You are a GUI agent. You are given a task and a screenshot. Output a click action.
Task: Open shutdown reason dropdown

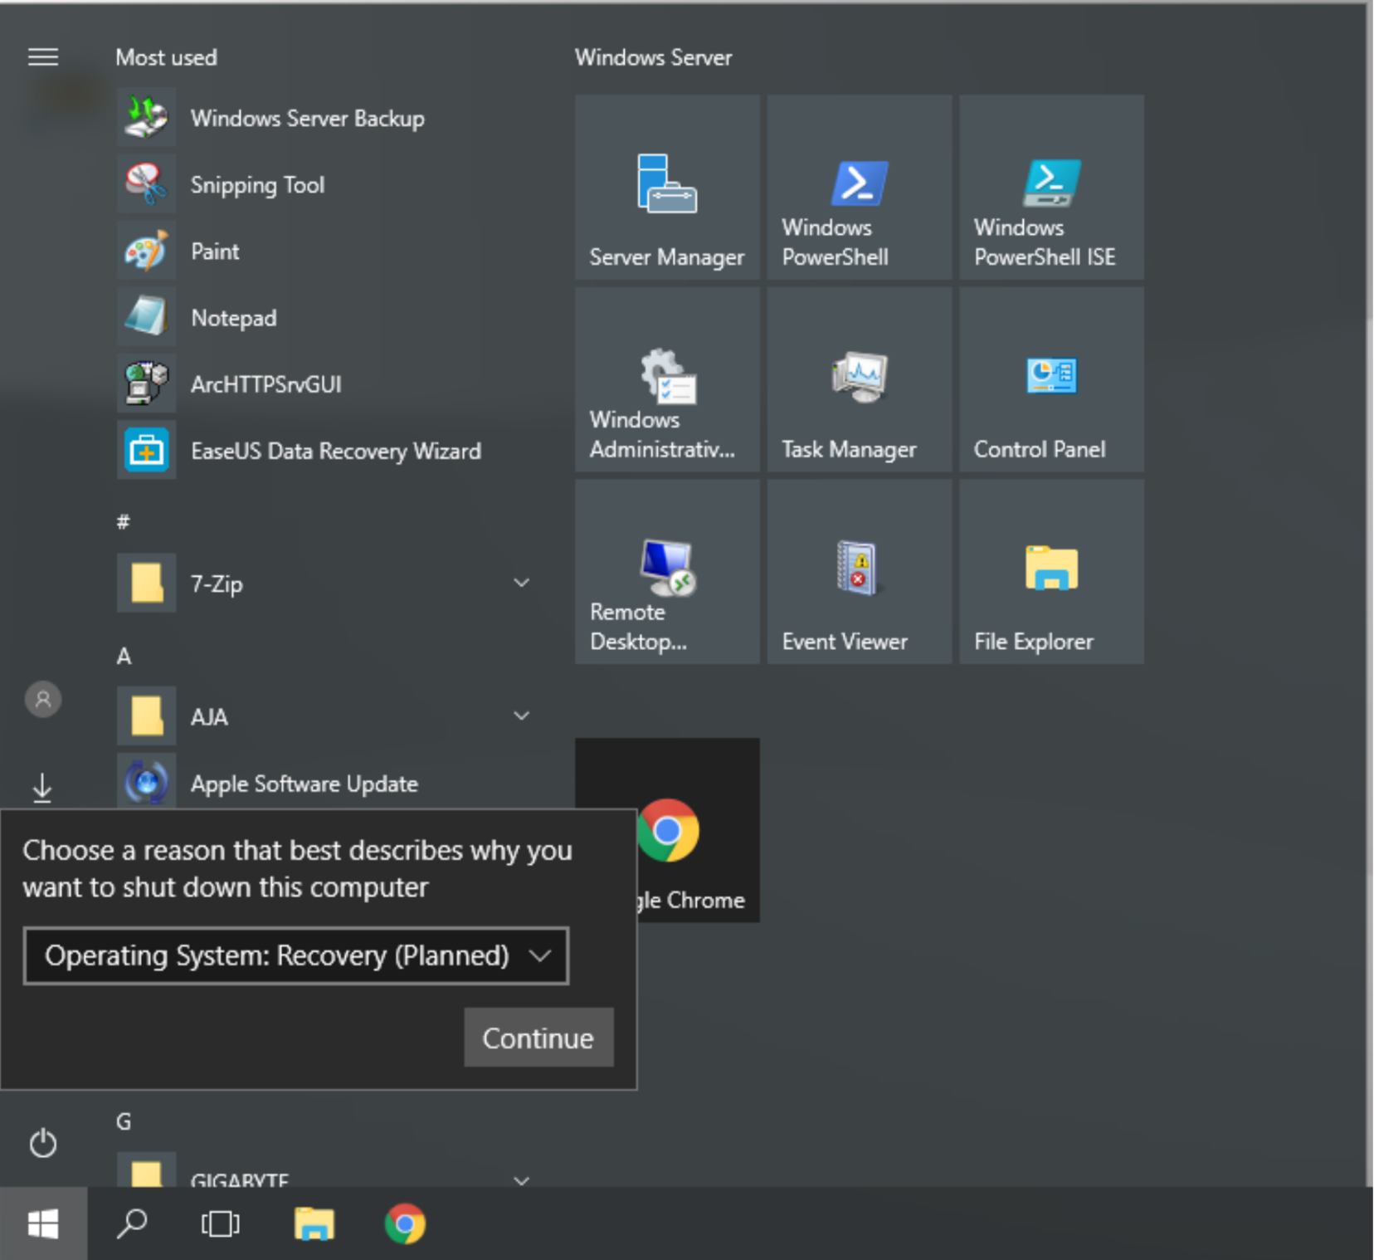[x=296, y=955]
